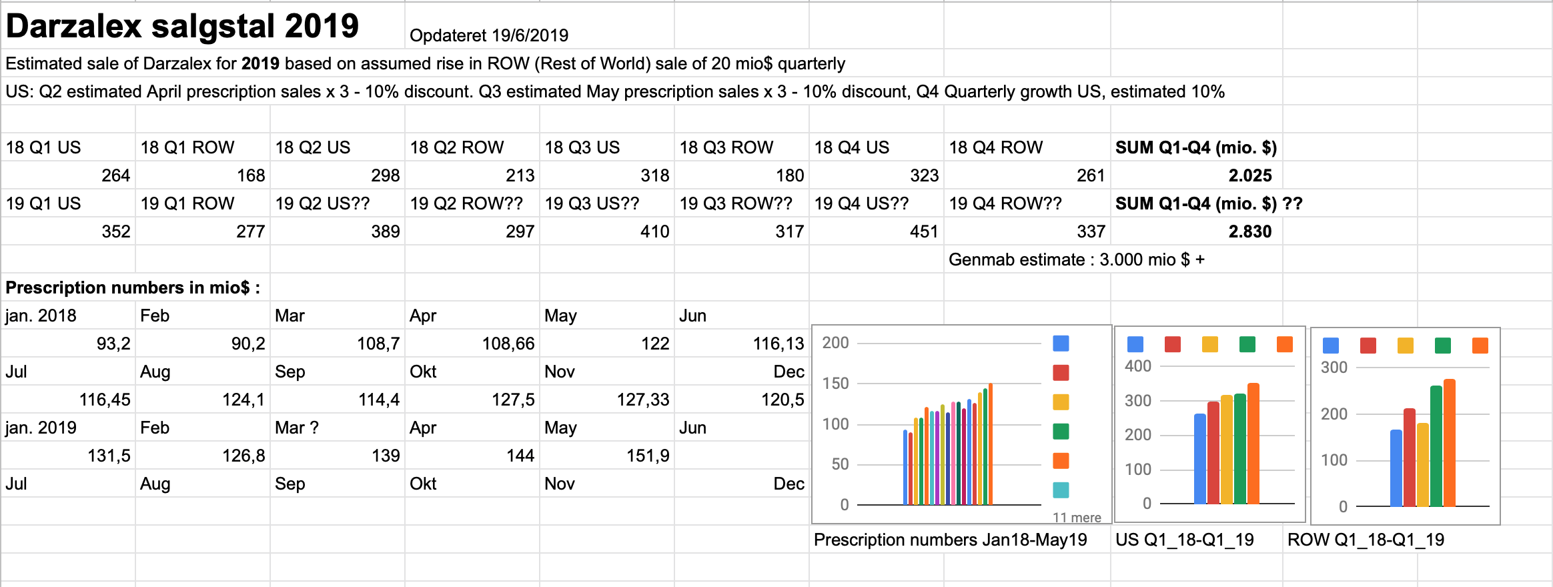Click the 'ROW Q1_18-Q1_19' caption cell
The width and height of the screenshot is (1553, 587).
[x=1366, y=539]
